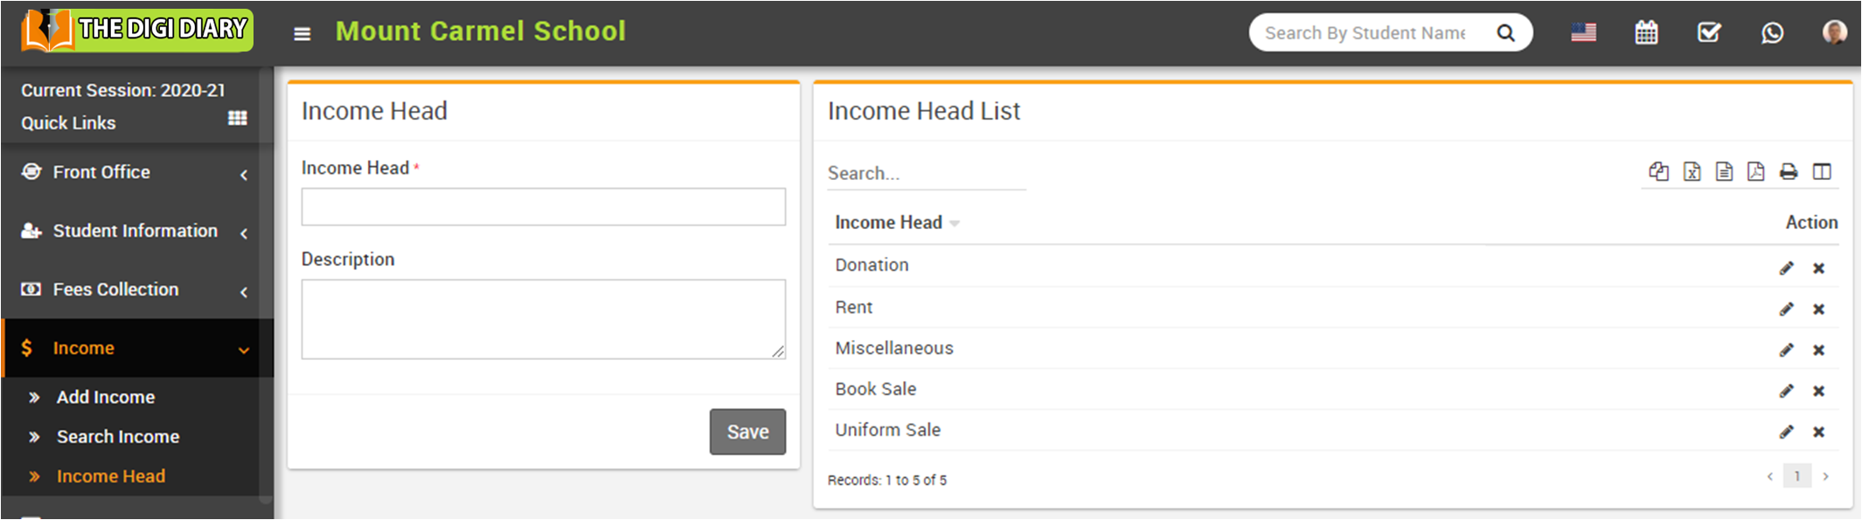Screen dimensions: 1862x520
Task: Delete the Uniform Sale row
Action: tap(1818, 432)
